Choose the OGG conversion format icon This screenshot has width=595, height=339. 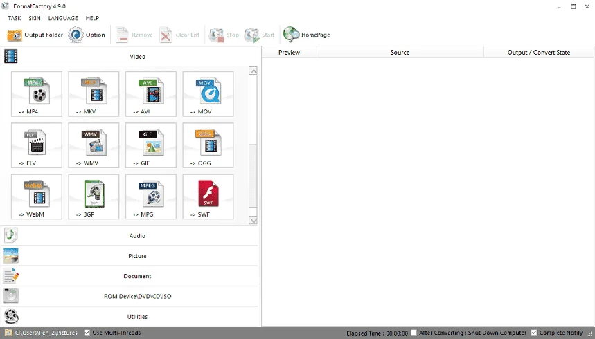(x=208, y=145)
